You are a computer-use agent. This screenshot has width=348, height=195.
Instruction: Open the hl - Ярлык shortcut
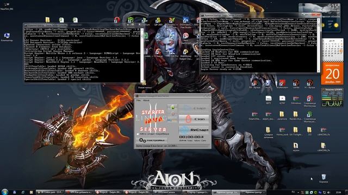[310, 84]
